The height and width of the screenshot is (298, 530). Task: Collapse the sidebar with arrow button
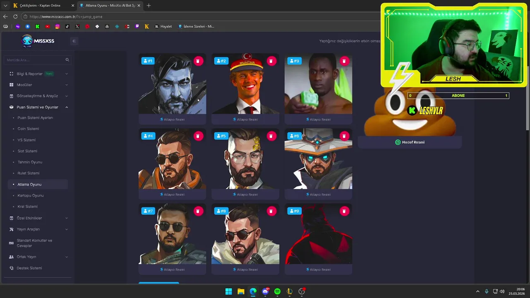click(x=74, y=41)
